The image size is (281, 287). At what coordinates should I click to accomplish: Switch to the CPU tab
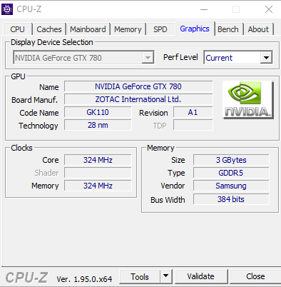tap(17, 29)
